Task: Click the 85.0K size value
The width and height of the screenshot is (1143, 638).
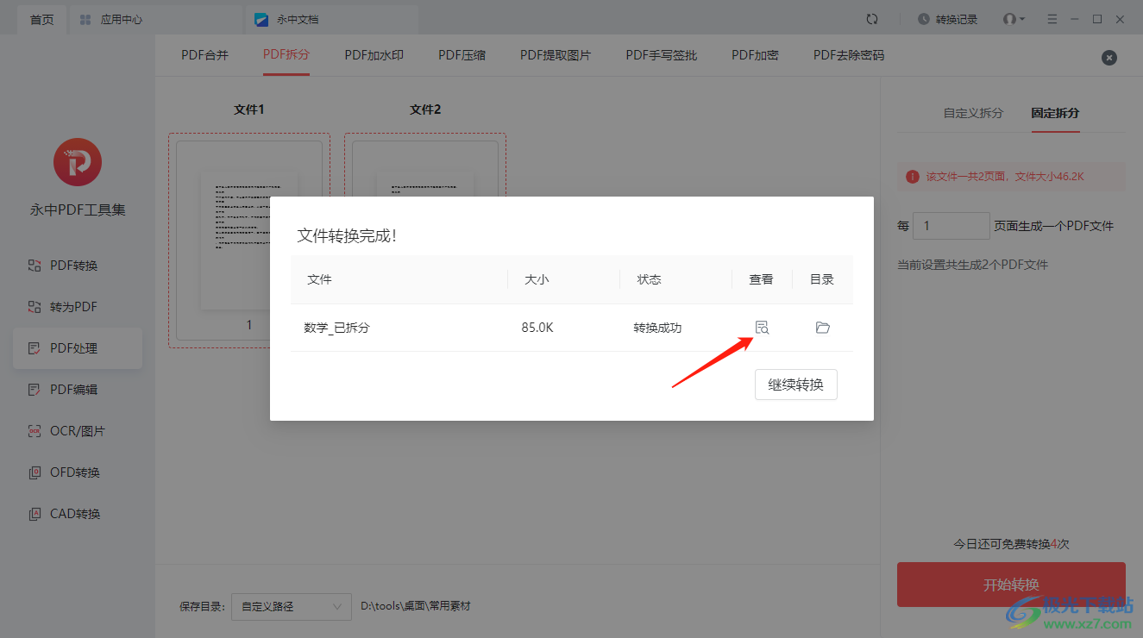Action: [537, 328]
